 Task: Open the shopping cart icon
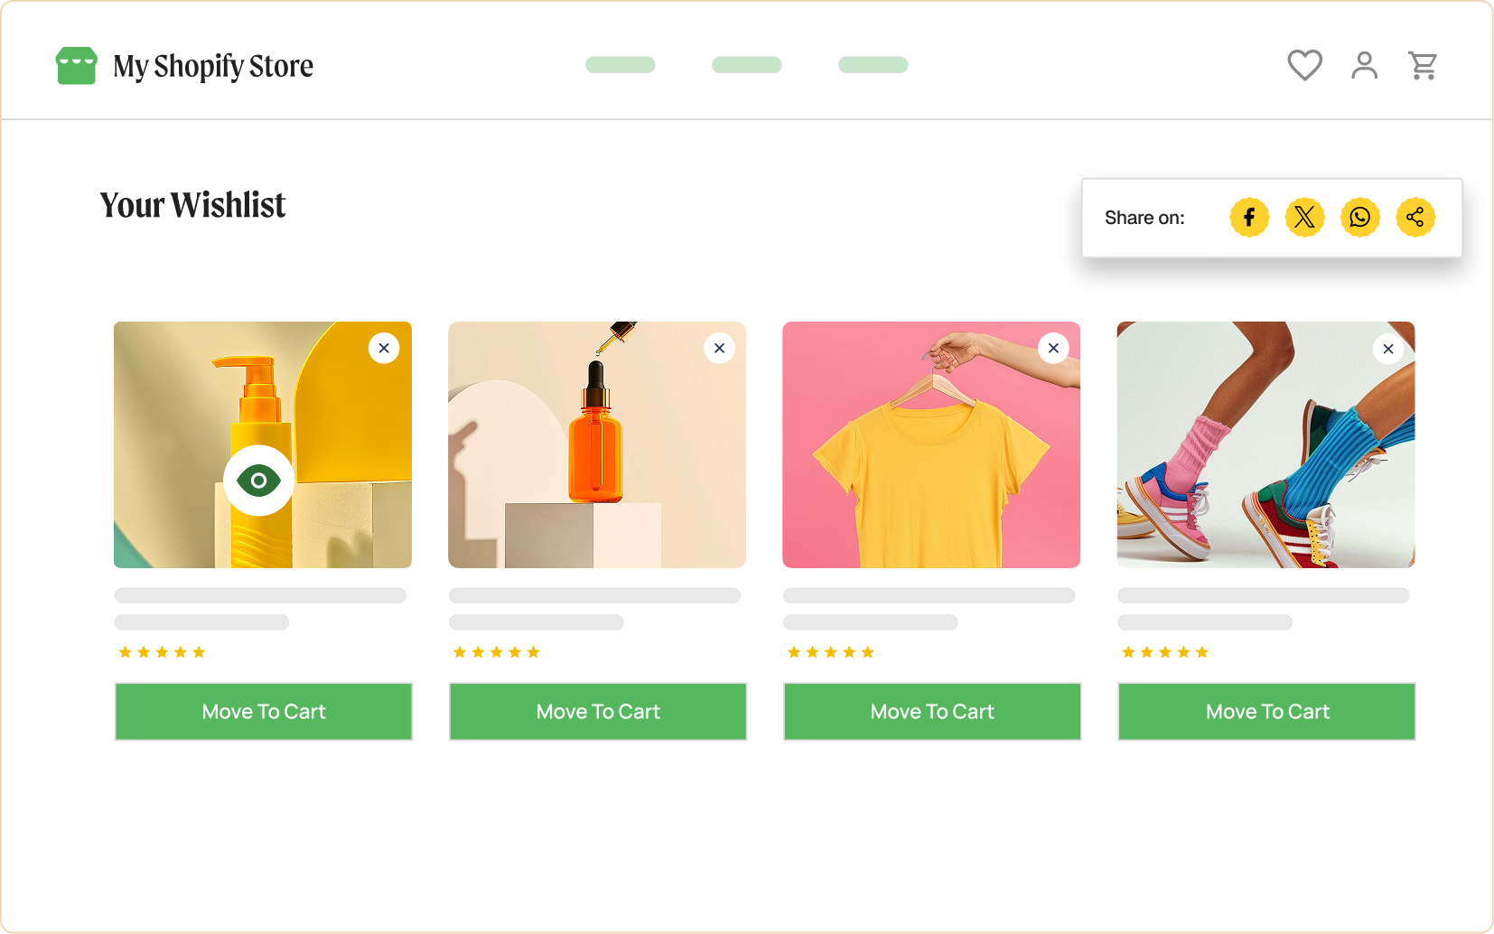(x=1423, y=64)
